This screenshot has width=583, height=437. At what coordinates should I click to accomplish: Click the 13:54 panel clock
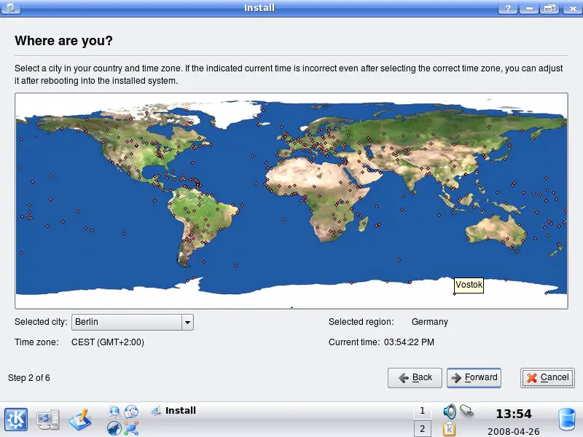tap(514, 414)
